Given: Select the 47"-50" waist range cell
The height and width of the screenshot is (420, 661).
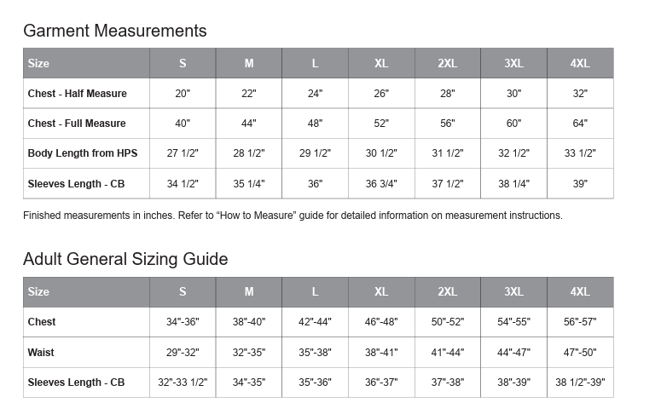Looking at the screenshot, I should point(580,352).
